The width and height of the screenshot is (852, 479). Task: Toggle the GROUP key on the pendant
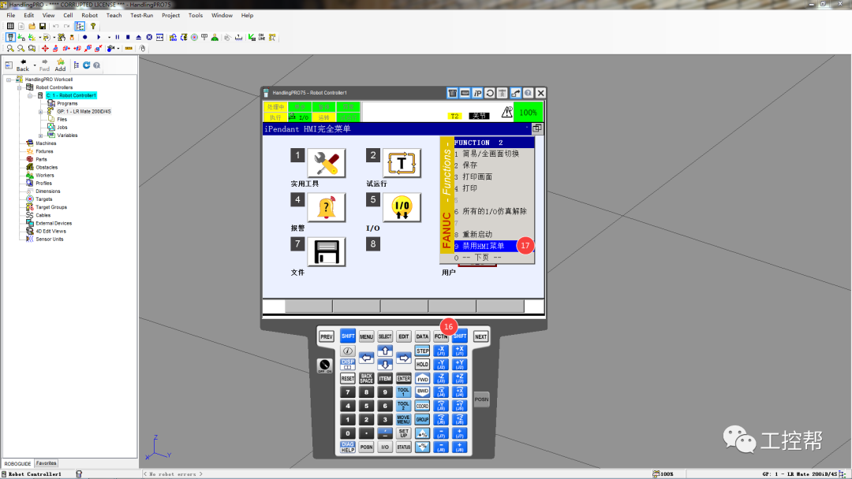click(422, 419)
